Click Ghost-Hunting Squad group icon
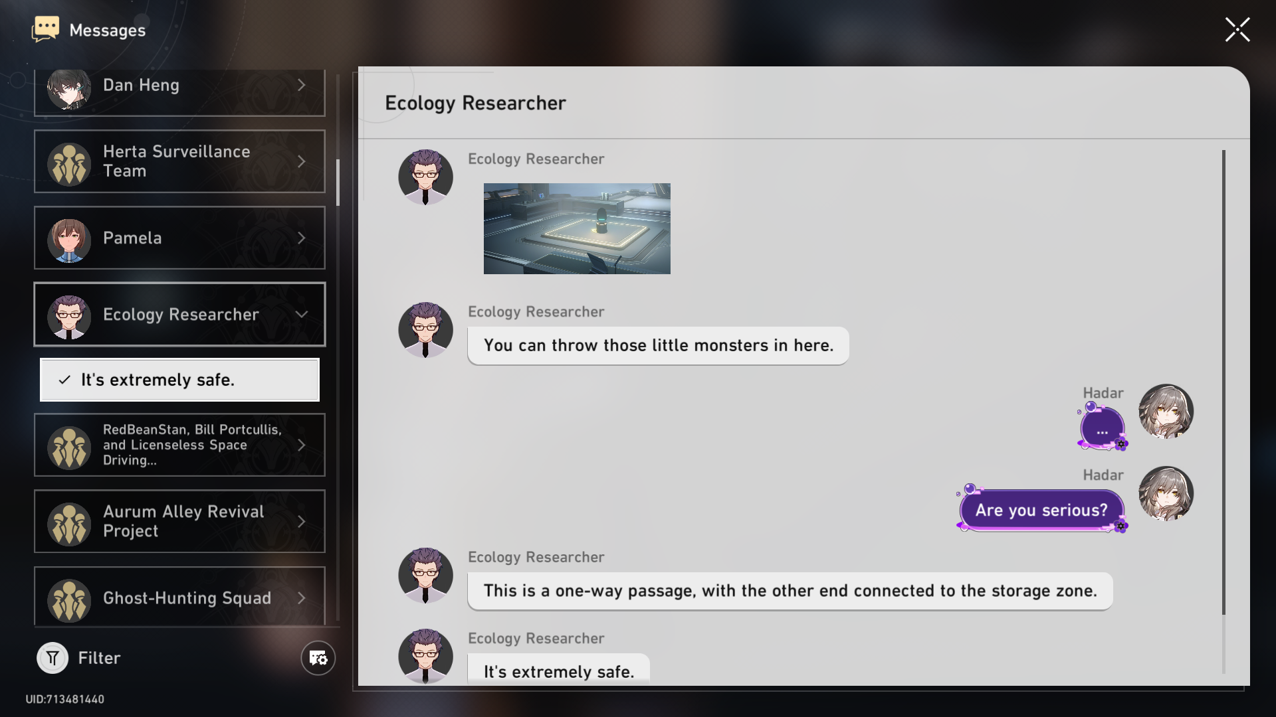Viewport: 1276px width, 717px height. (69, 600)
